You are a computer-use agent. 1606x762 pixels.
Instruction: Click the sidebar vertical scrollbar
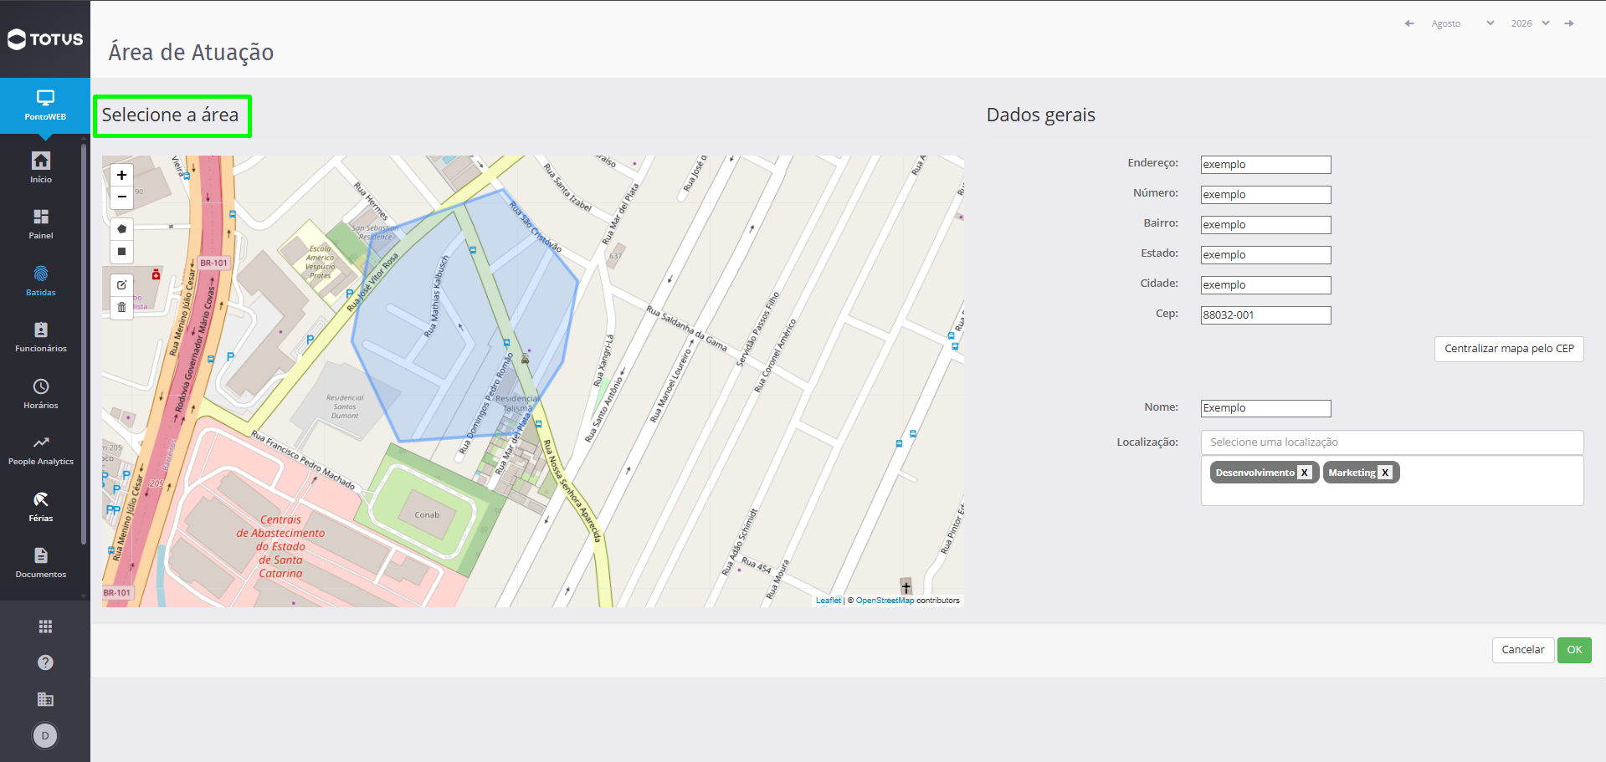(x=84, y=343)
